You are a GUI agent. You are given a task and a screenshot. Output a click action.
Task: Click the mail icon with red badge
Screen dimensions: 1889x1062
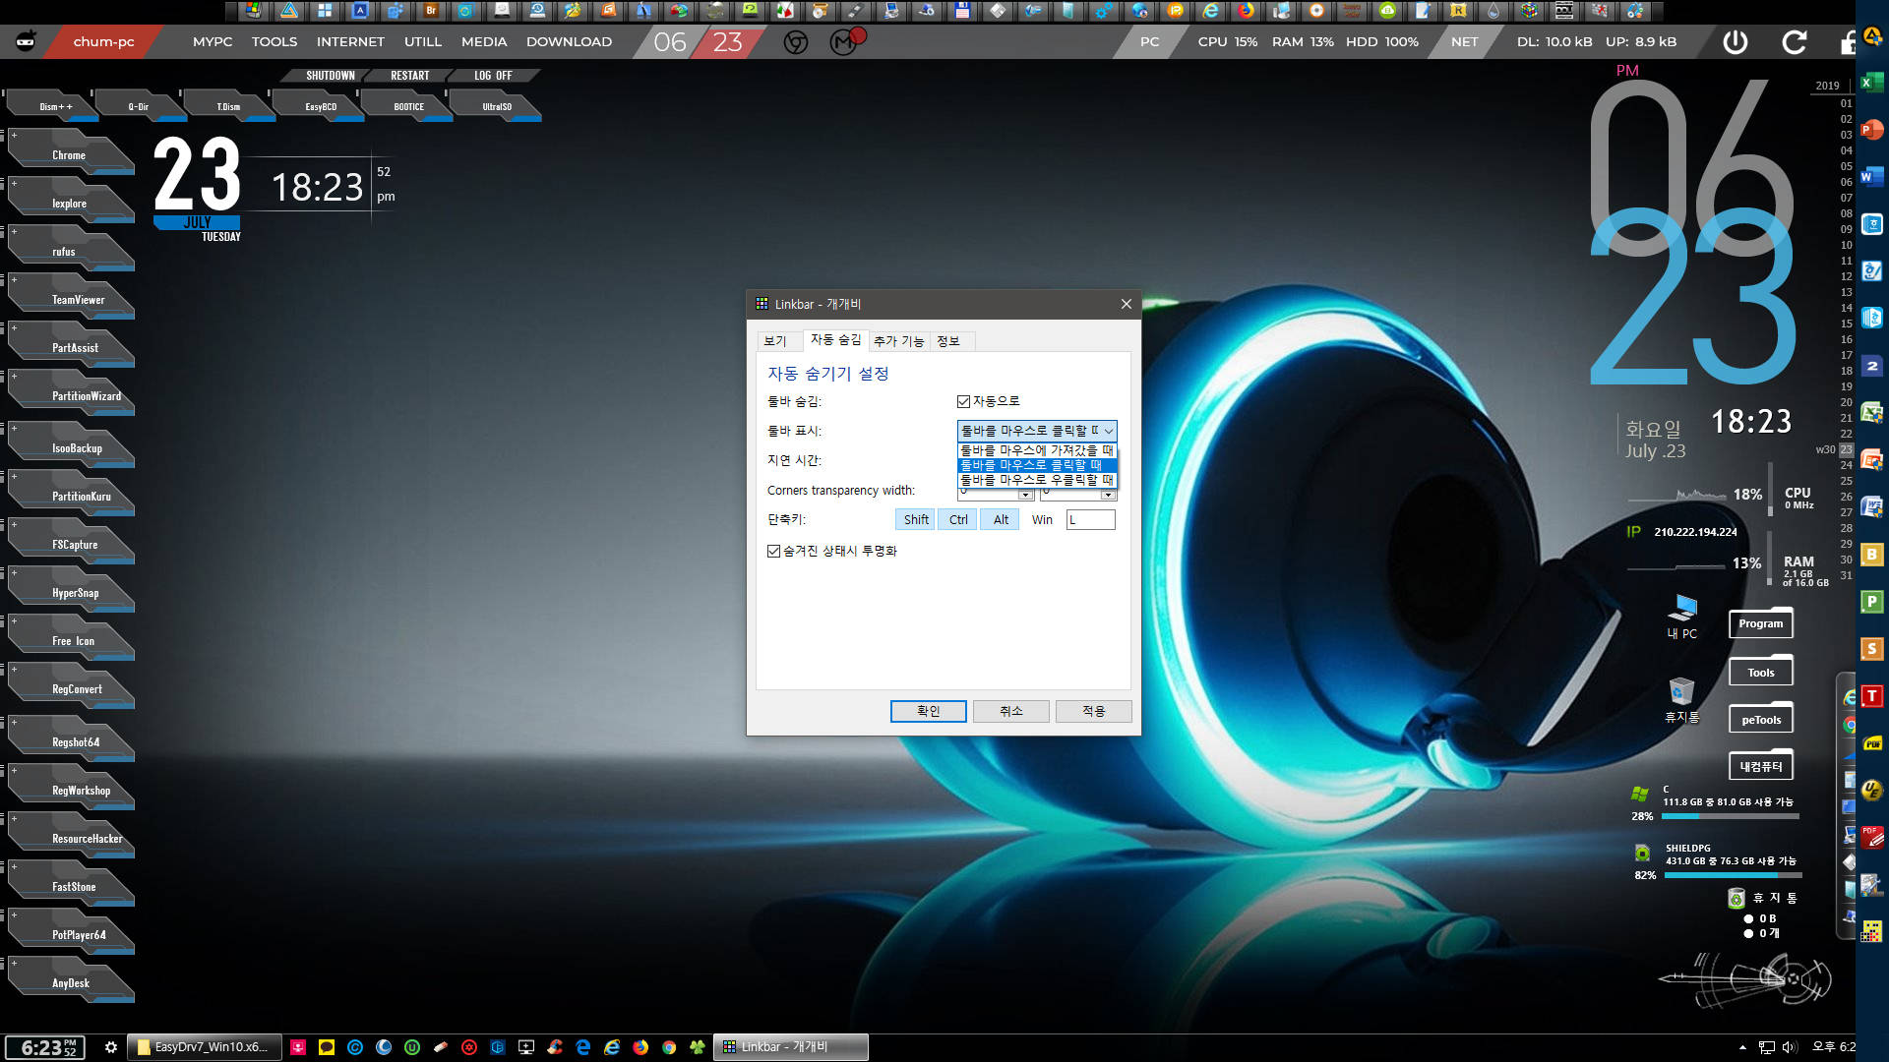(x=844, y=41)
